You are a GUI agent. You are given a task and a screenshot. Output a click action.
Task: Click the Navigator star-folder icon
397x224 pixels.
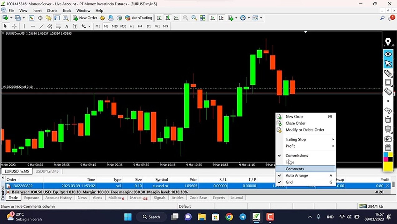coord(49,18)
